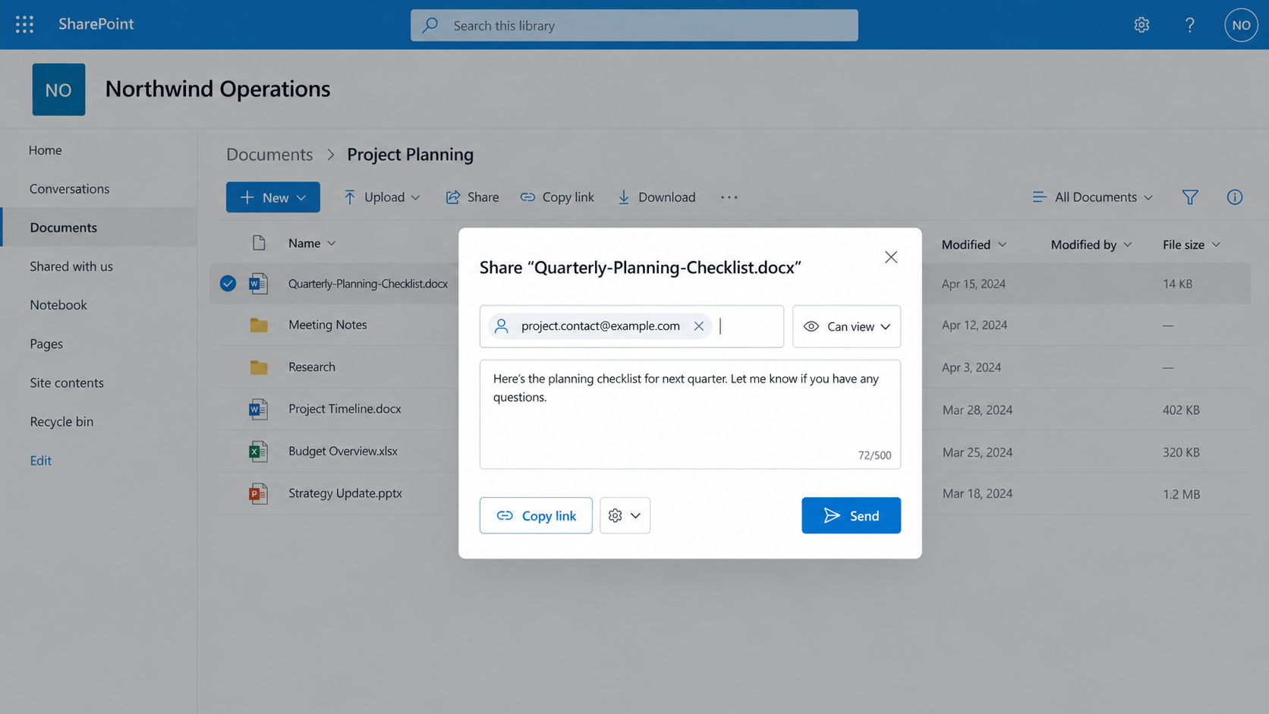This screenshot has height=714, width=1269.
Task: Click the Excel icon for Budget Overview.xlsx
Action: point(258,451)
